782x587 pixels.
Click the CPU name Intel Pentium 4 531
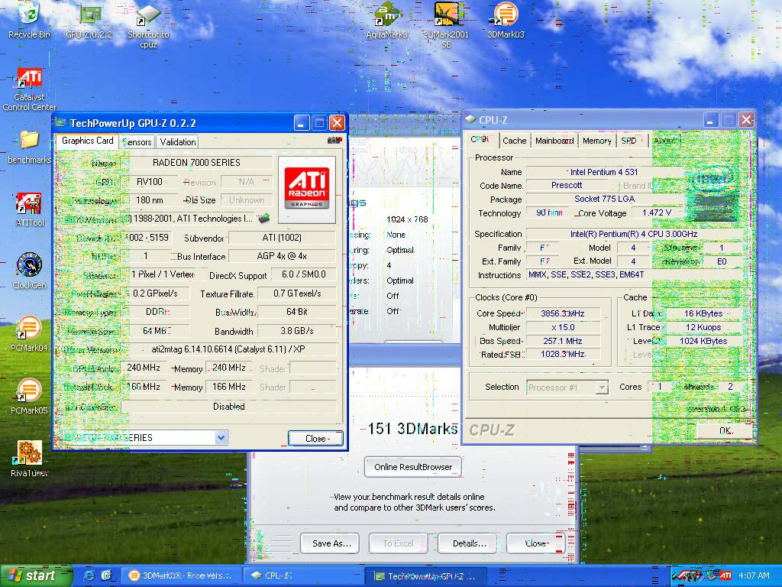click(604, 172)
